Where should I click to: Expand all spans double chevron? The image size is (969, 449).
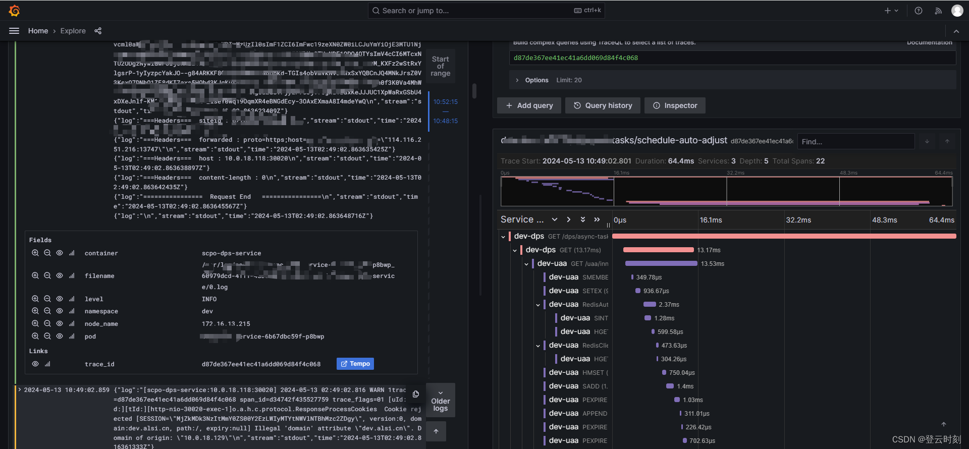pyautogui.click(x=583, y=219)
